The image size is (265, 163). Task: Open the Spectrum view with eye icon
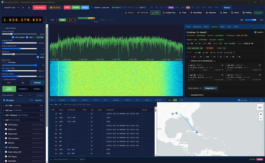tap(211, 13)
